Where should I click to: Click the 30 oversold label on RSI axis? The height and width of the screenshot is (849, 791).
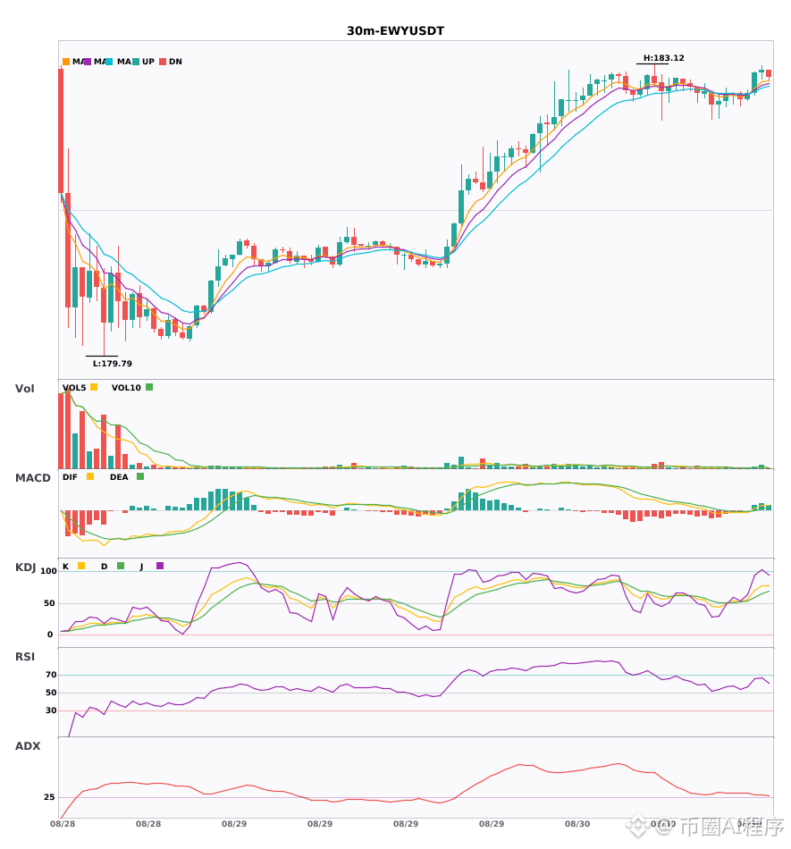pos(51,710)
